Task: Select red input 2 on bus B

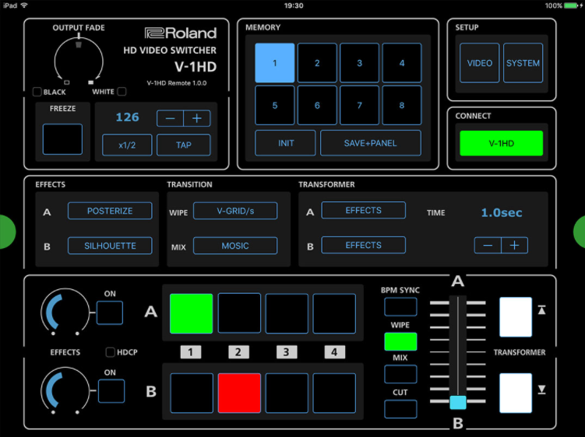Action: (239, 393)
